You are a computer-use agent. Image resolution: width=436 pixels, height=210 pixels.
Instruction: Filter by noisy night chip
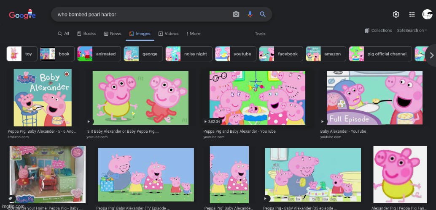point(189,54)
